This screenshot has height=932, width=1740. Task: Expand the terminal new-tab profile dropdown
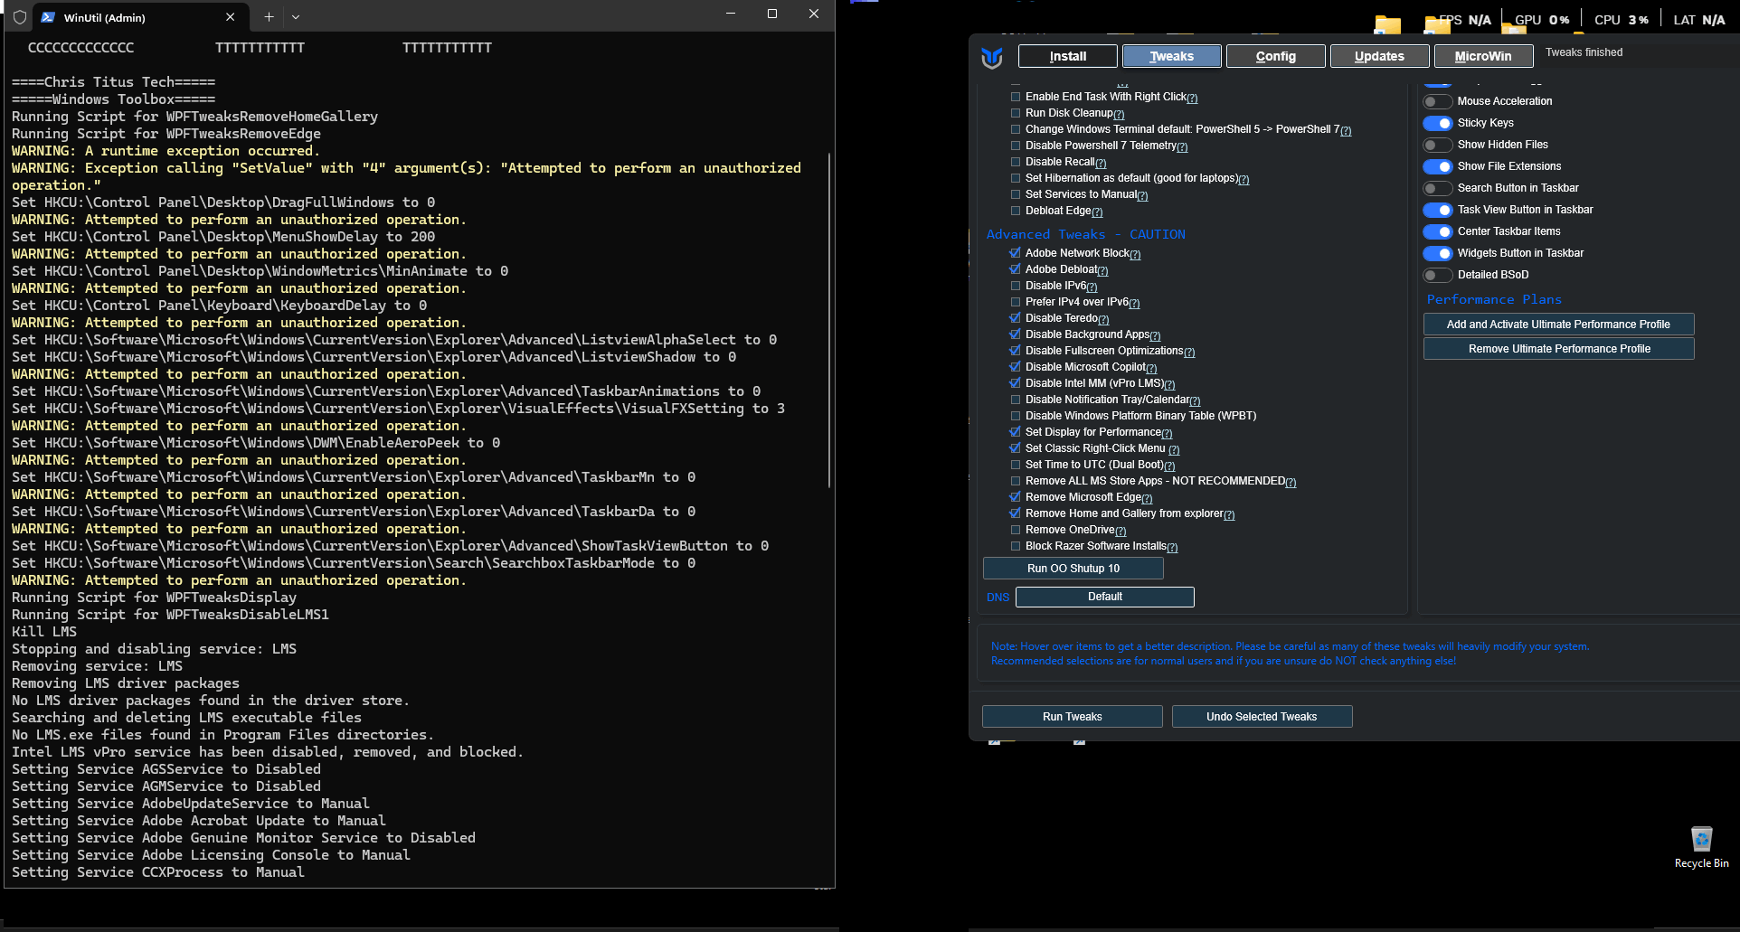pos(296,17)
